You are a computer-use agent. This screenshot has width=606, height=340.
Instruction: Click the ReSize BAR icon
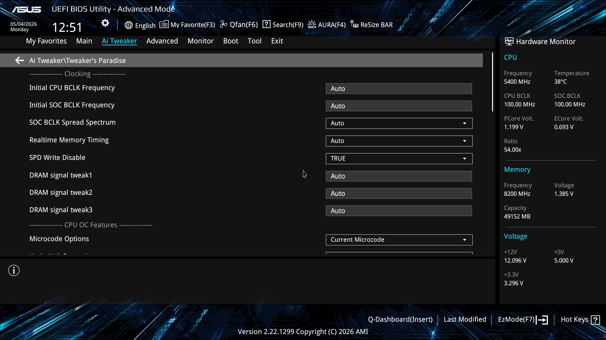pyautogui.click(x=354, y=25)
